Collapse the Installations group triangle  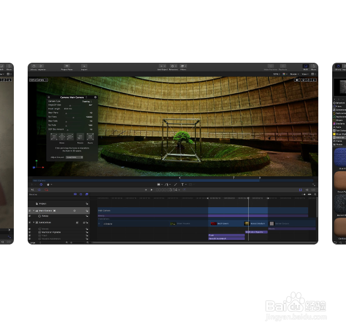click(x=34, y=222)
